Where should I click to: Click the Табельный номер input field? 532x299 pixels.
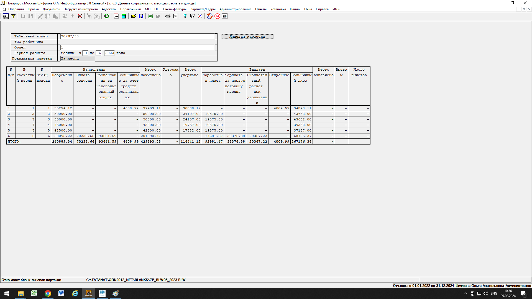click(137, 36)
